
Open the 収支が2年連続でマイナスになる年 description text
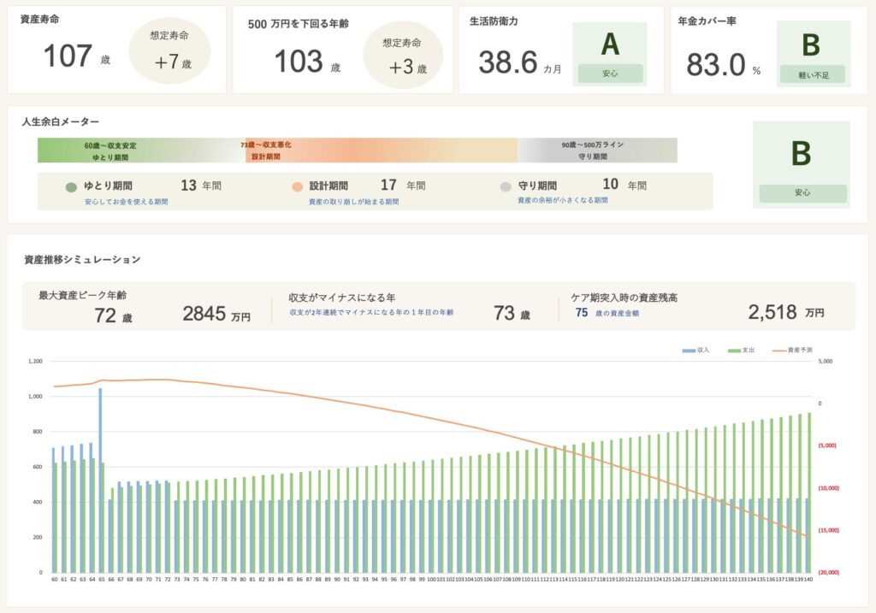click(371, 313)
